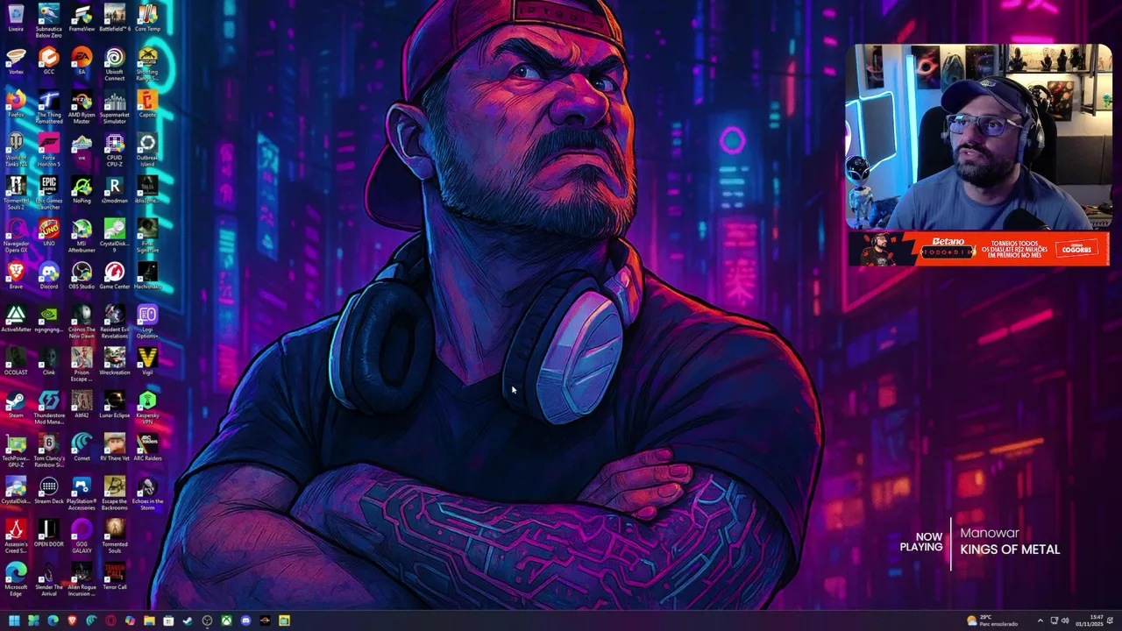Image resolution: width=1122 pixels, height=631 pixels.
Task: Select the Logi Options+ icon
Action: pos(147,321)
